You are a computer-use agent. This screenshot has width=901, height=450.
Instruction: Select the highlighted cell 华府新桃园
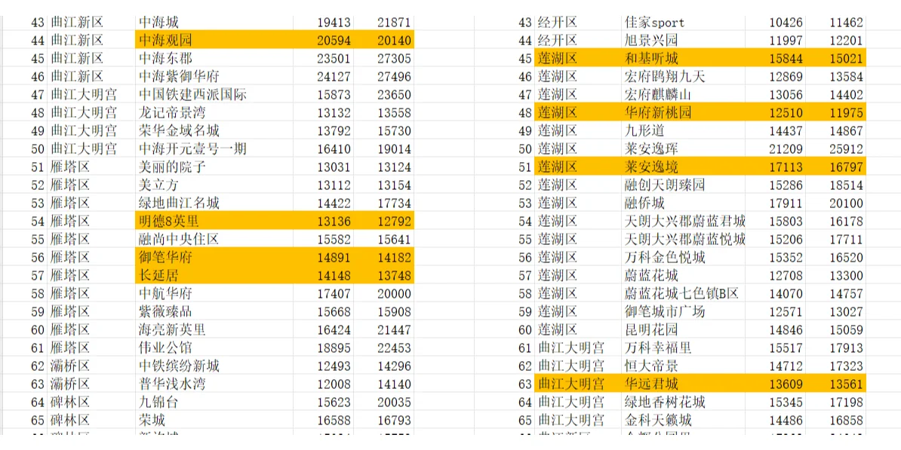[x=683, y=113]
